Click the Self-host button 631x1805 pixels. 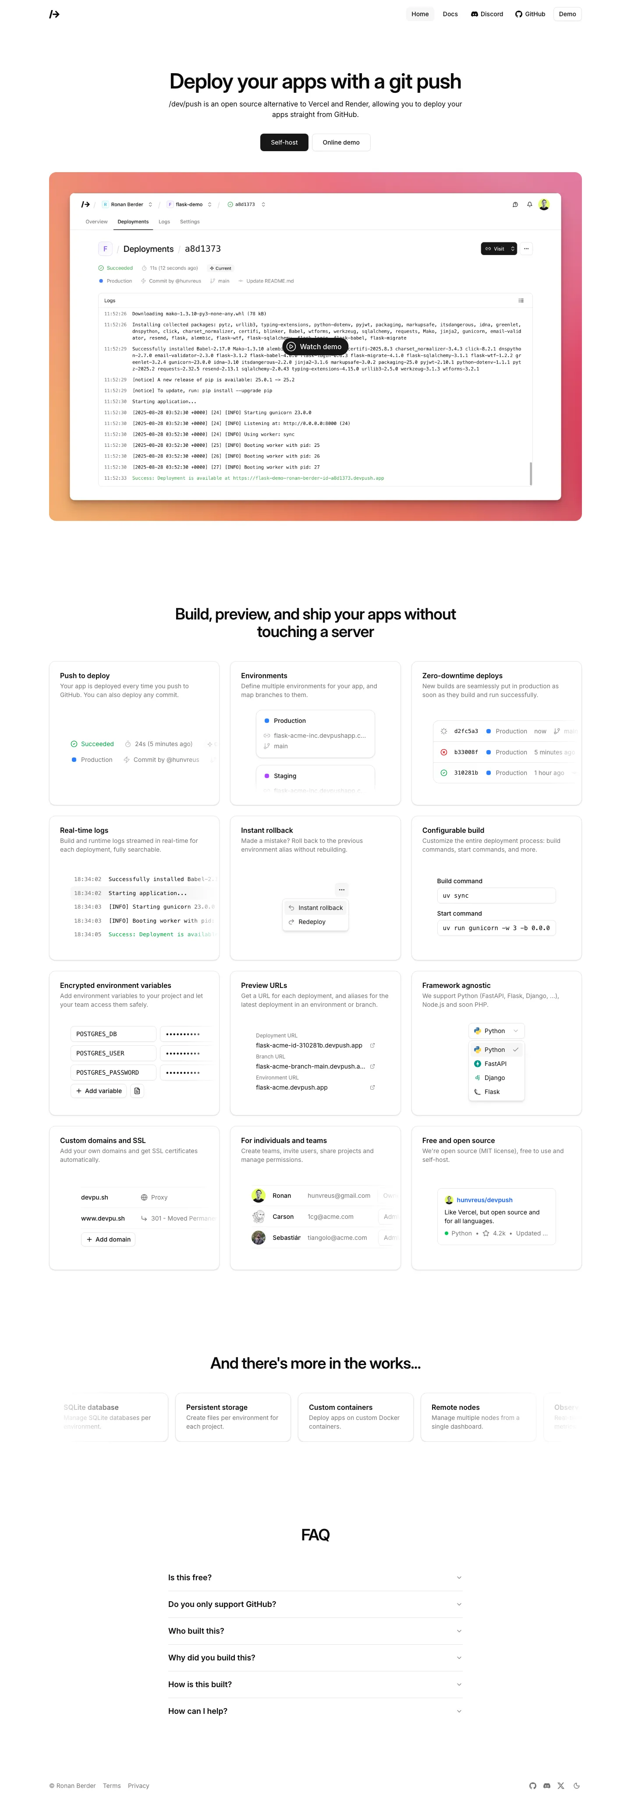pyautogui.click(x=284, y=142)
